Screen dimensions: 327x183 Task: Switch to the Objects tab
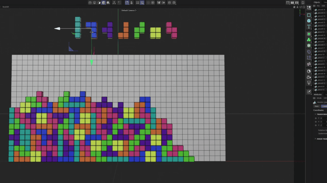click(317, 2)
